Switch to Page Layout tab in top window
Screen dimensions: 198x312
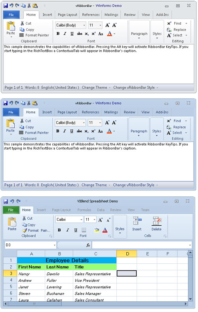[x=67, y=15]
